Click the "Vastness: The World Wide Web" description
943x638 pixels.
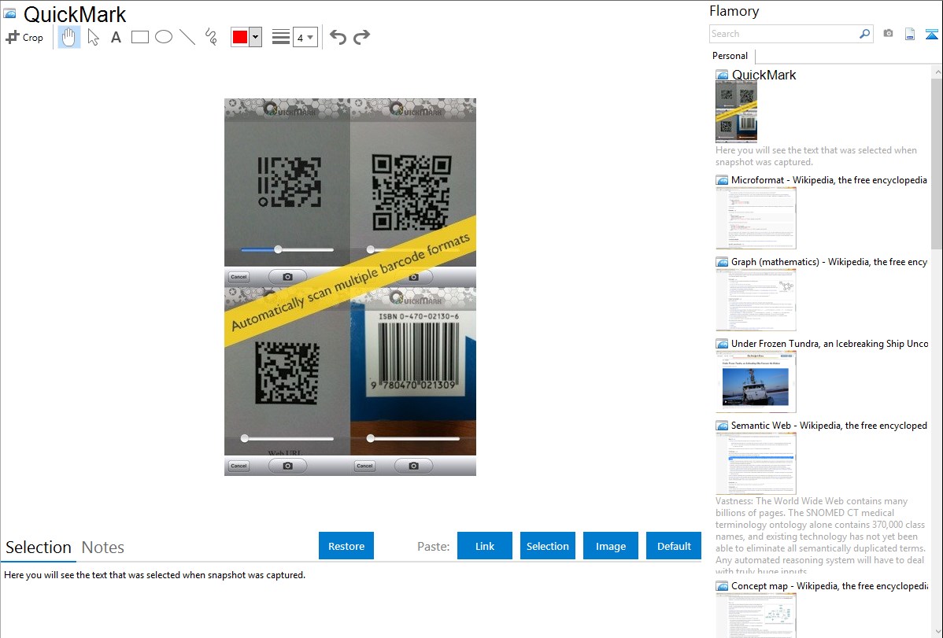[820, 536]
